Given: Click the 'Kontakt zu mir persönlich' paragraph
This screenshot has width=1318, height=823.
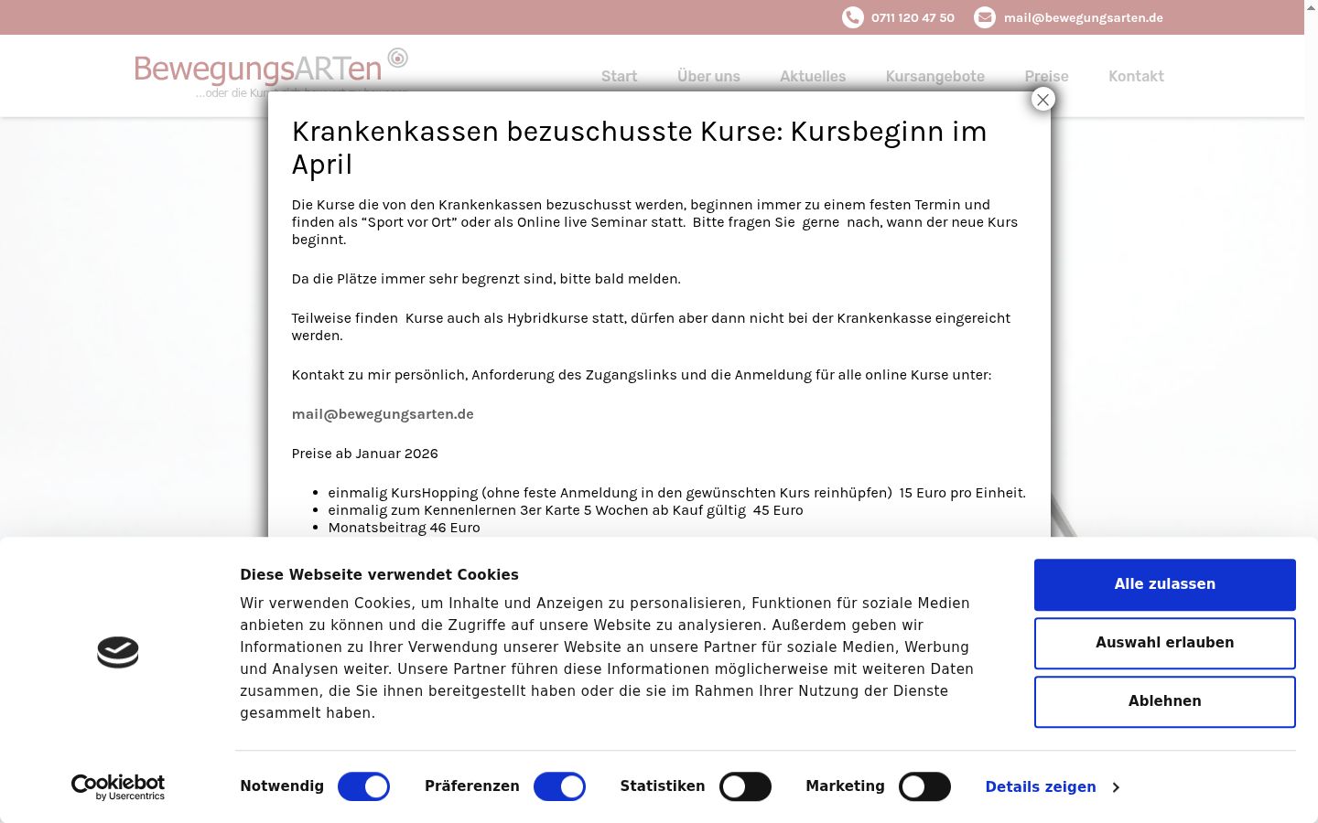Looking at the screenshot, I should (x=641, y=374).
